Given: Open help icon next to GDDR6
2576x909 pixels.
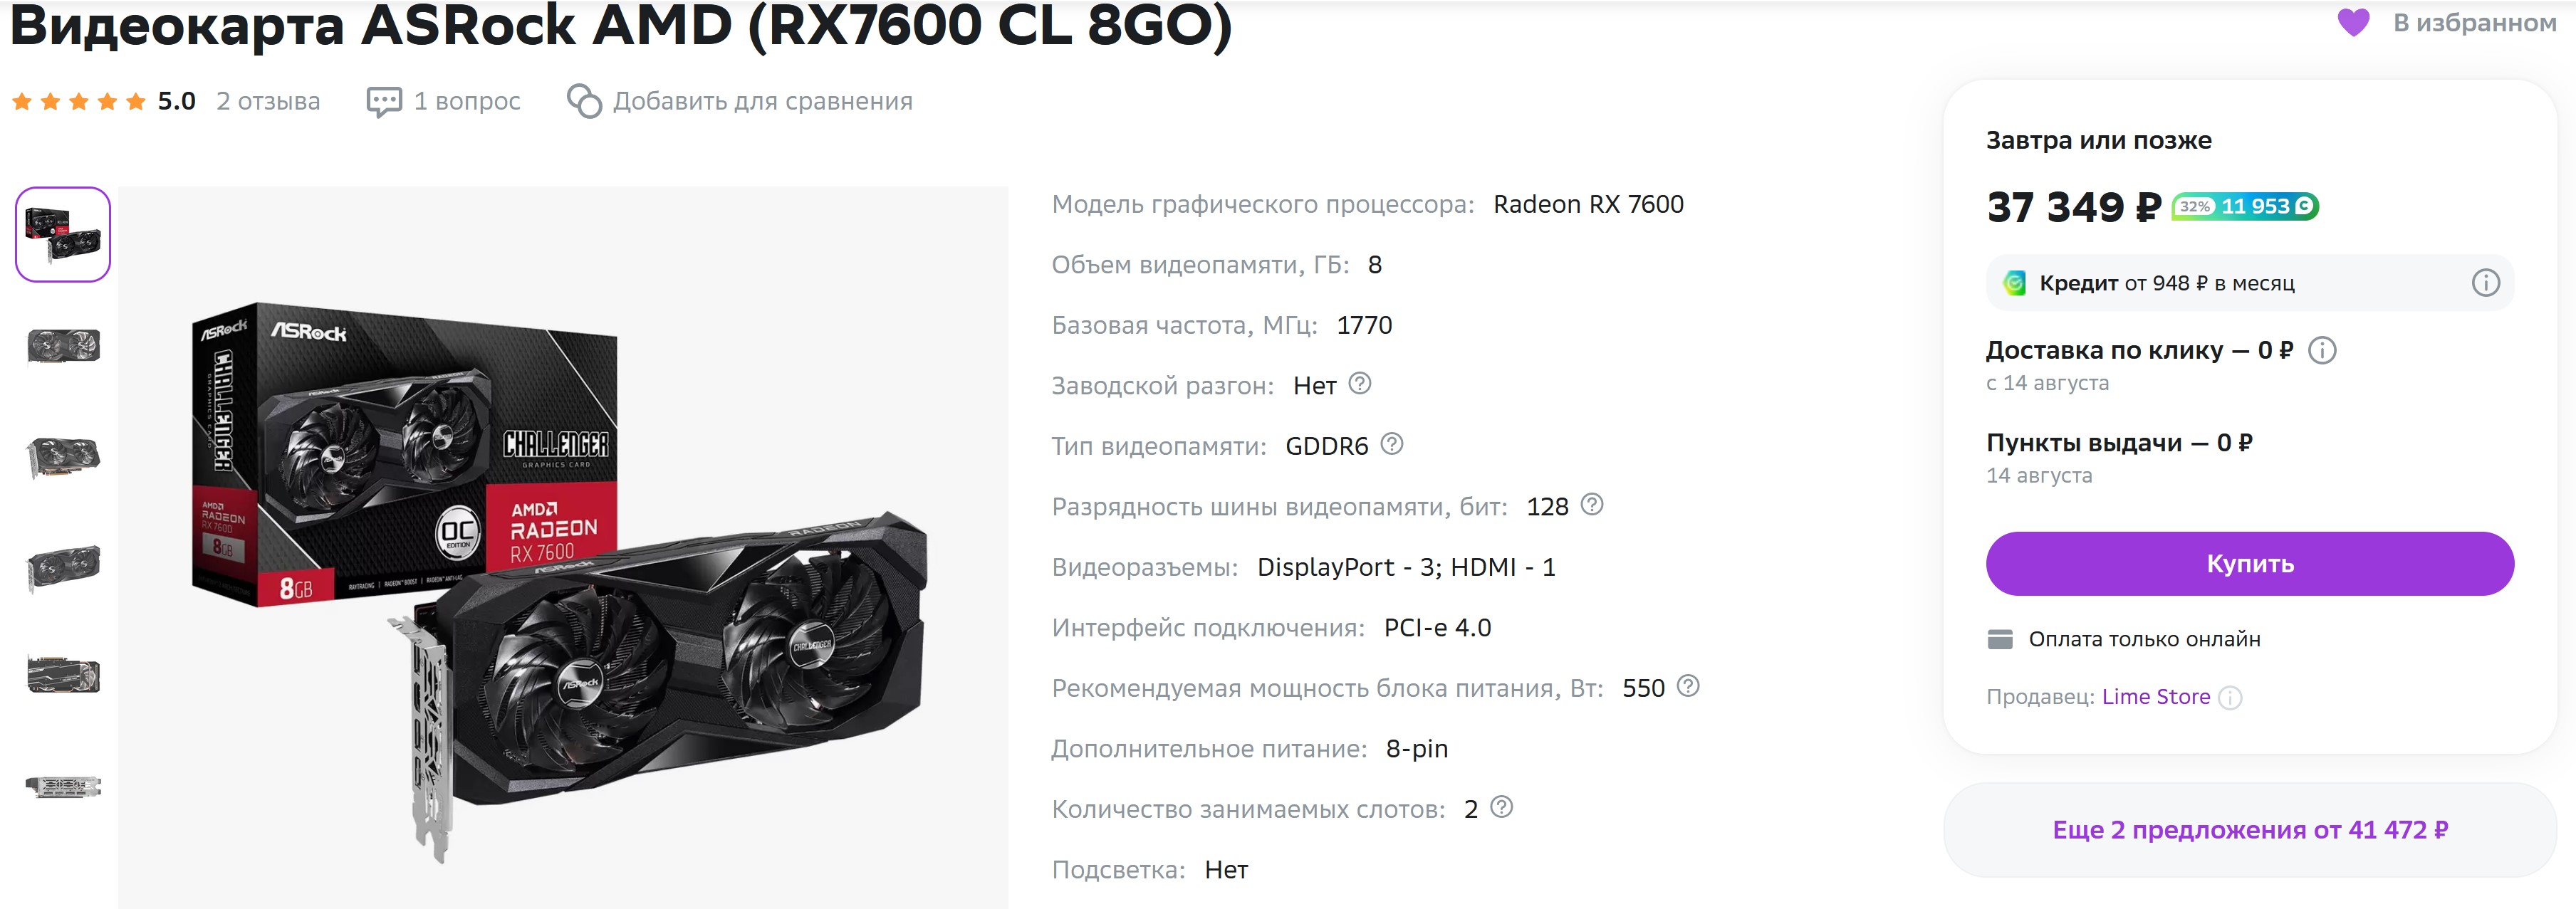Looking at the screenshot, I should pos(1392,443).
